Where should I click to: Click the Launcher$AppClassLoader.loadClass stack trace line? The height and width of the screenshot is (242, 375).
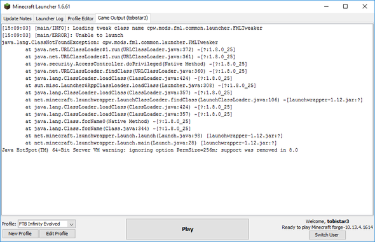140,86
